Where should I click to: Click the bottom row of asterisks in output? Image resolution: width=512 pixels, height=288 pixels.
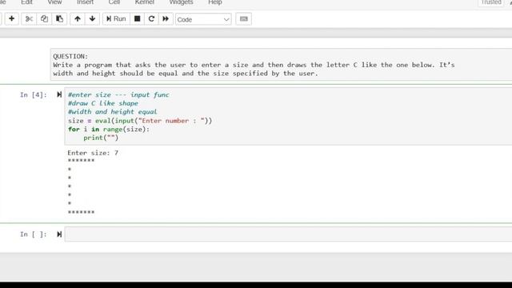point(81,212)
